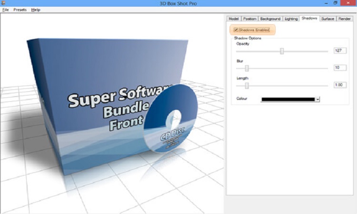Screen dimensions: 357x214
Task: Open the File menu
Action: point(5,10)
